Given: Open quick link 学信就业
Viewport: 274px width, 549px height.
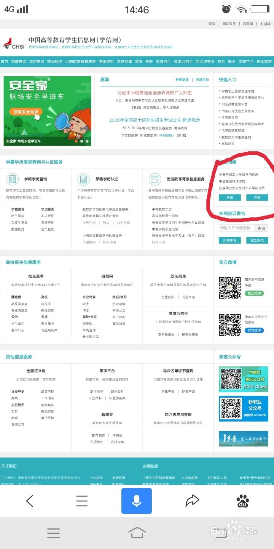Looking at the screenshot, I should point(228,144).
